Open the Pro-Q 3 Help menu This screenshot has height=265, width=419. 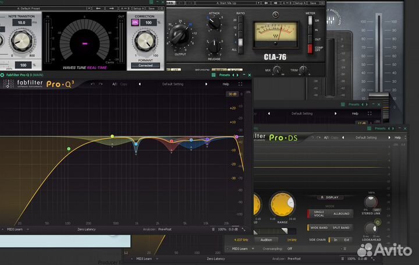[226, 84]
